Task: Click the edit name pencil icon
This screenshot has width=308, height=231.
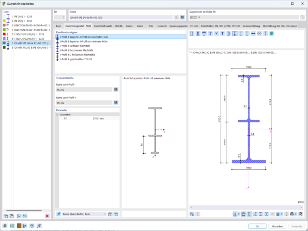Action: [177, 17]
